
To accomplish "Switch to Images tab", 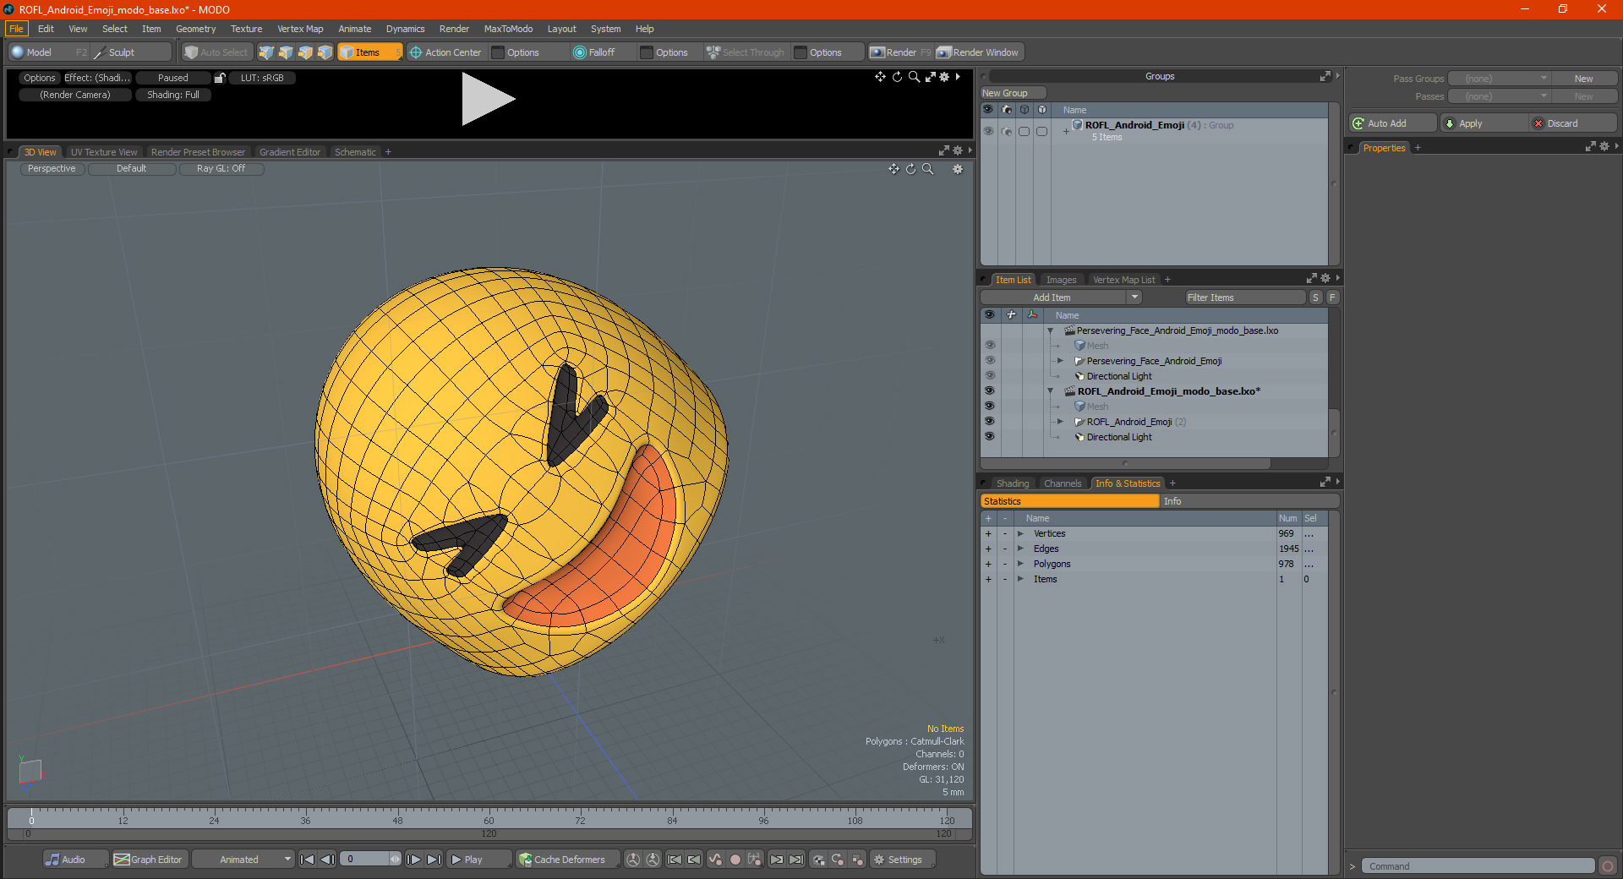I will (x=1061, y=280).
